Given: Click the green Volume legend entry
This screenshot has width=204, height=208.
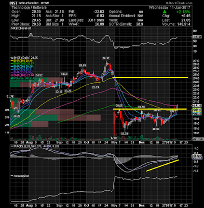Looking at the screenshot, I should (x=22, y=78).
